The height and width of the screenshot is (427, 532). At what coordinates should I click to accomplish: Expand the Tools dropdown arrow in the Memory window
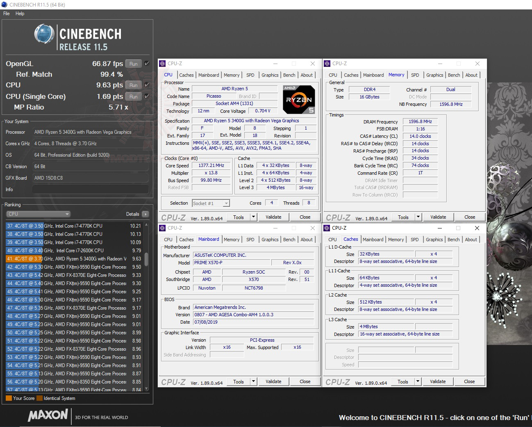tap(418, 217)
